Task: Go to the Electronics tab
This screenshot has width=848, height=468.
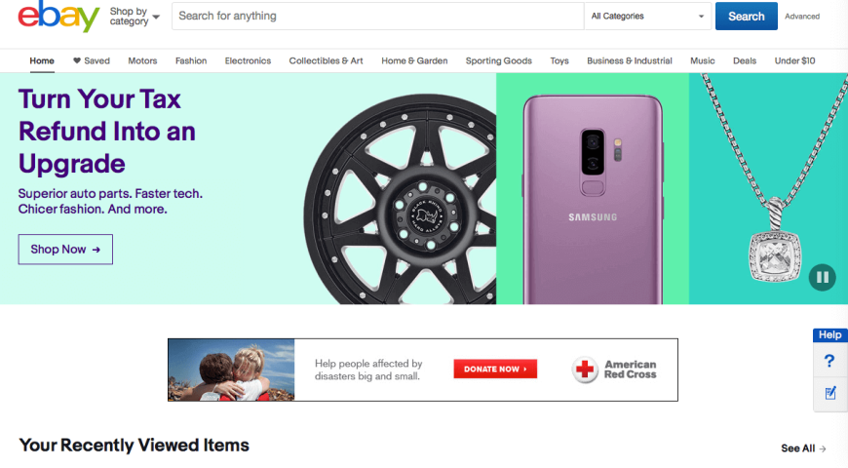Action: [248, 60]
